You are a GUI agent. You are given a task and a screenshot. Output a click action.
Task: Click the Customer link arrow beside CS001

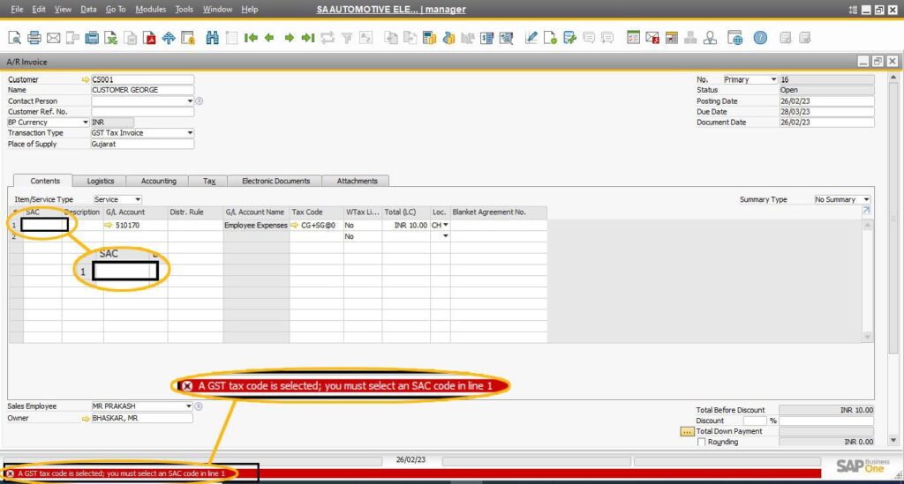click(x=86, y=79)
